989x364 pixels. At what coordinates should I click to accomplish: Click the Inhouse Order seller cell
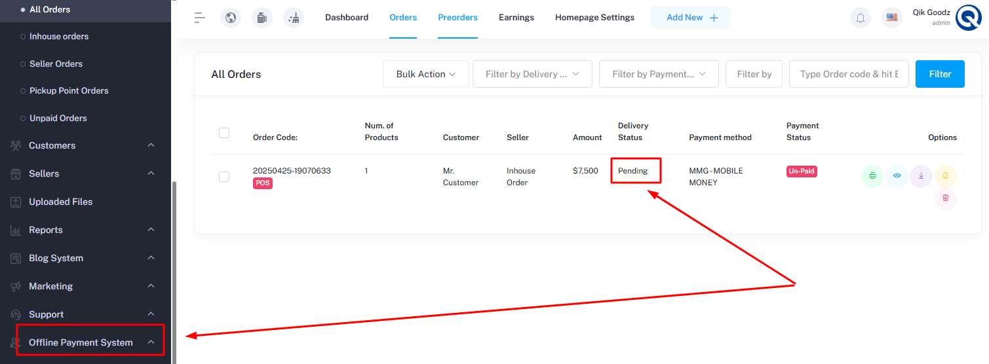(x=521, y=177)
